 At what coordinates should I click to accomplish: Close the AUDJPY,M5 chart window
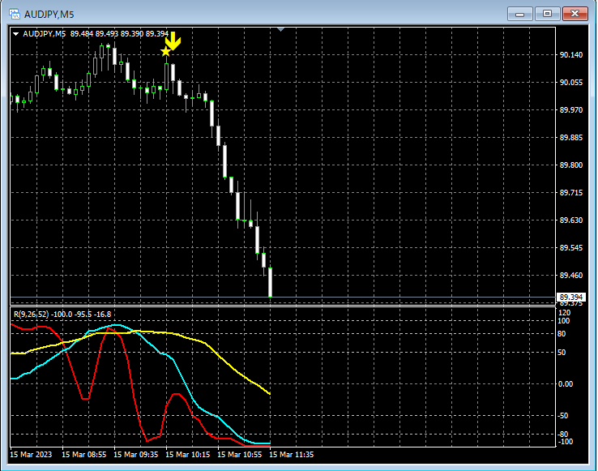[575, 14]
